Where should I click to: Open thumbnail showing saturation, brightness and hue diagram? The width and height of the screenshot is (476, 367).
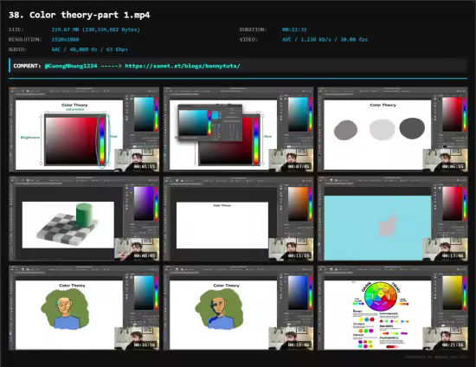click(84, 130)
